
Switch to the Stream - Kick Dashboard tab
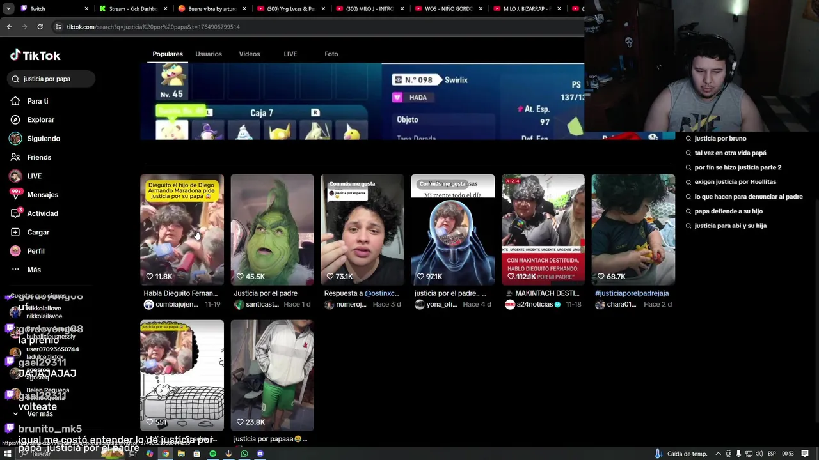[x=133, y=9]
